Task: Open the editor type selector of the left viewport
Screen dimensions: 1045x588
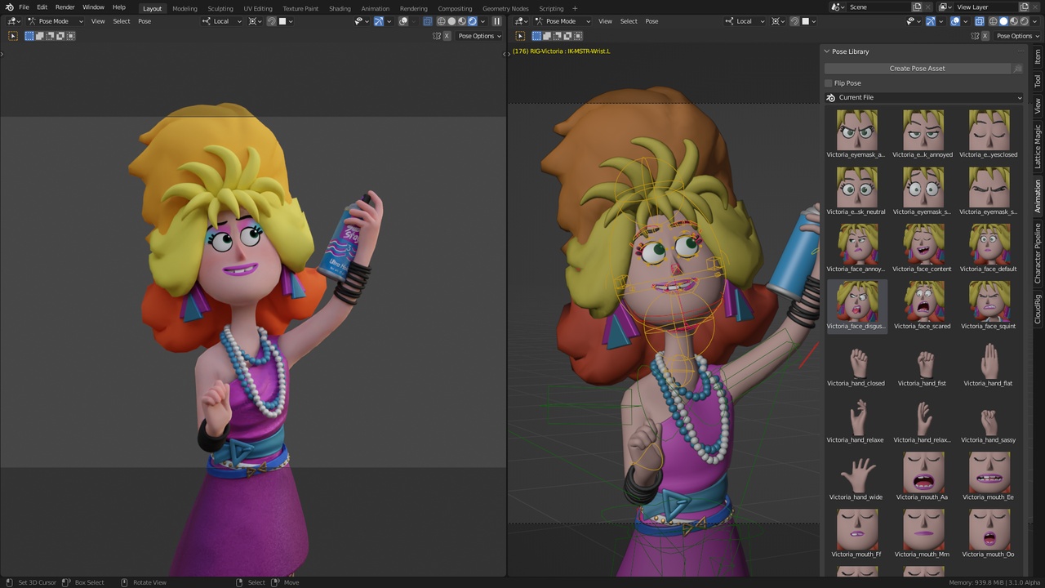Action: coord(11,21)
